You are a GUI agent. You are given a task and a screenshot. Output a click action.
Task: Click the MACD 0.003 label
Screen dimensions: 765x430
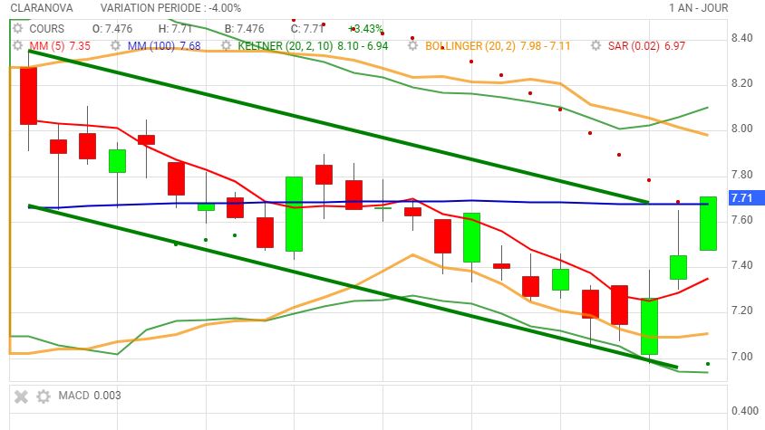pos(90,396)
